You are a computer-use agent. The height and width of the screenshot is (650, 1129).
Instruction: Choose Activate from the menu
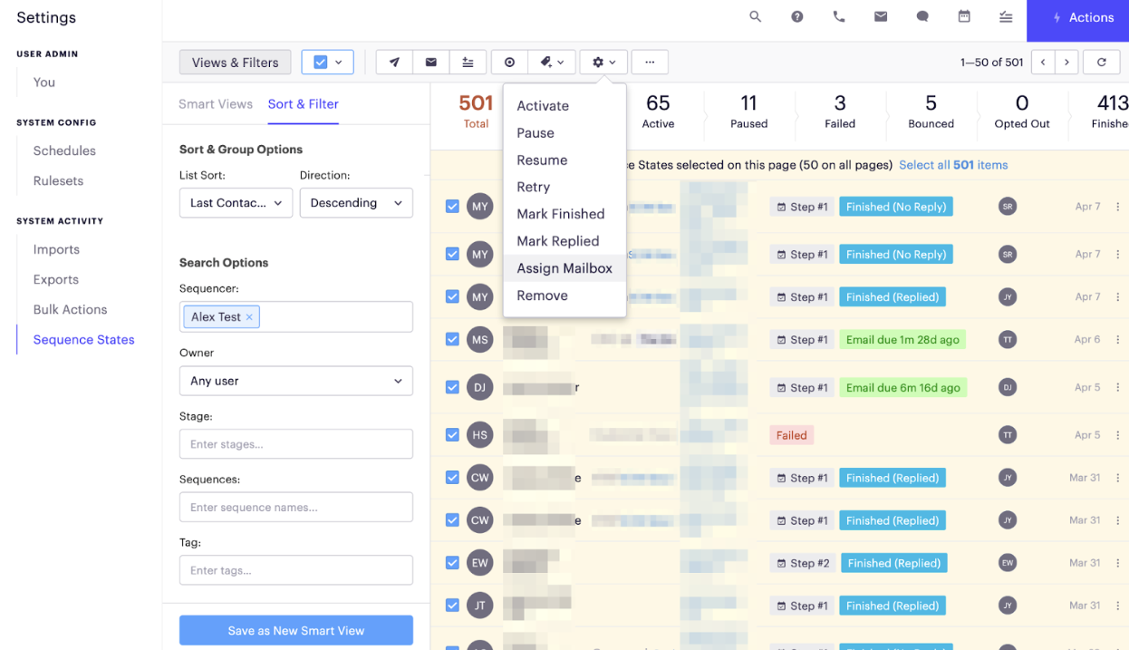coord(564,106)
